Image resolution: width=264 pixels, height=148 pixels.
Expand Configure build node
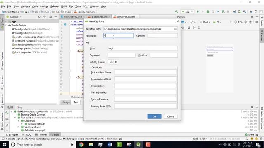click(x=18, y=127)
